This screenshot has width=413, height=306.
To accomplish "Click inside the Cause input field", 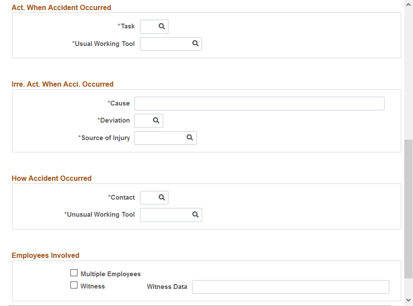I will 258,103.
